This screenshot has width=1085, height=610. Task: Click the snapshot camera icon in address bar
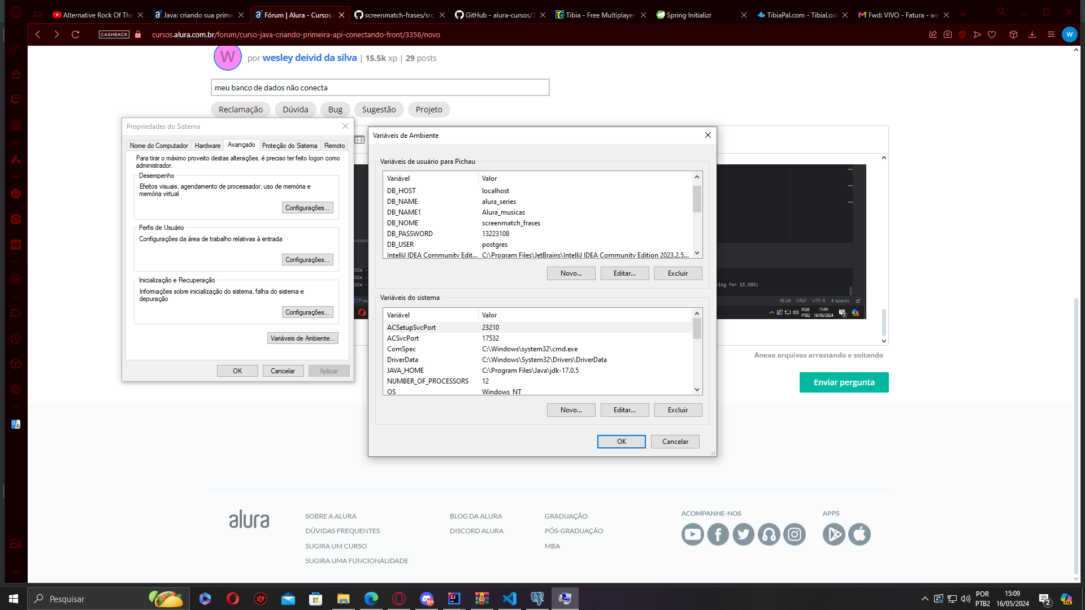948,34
